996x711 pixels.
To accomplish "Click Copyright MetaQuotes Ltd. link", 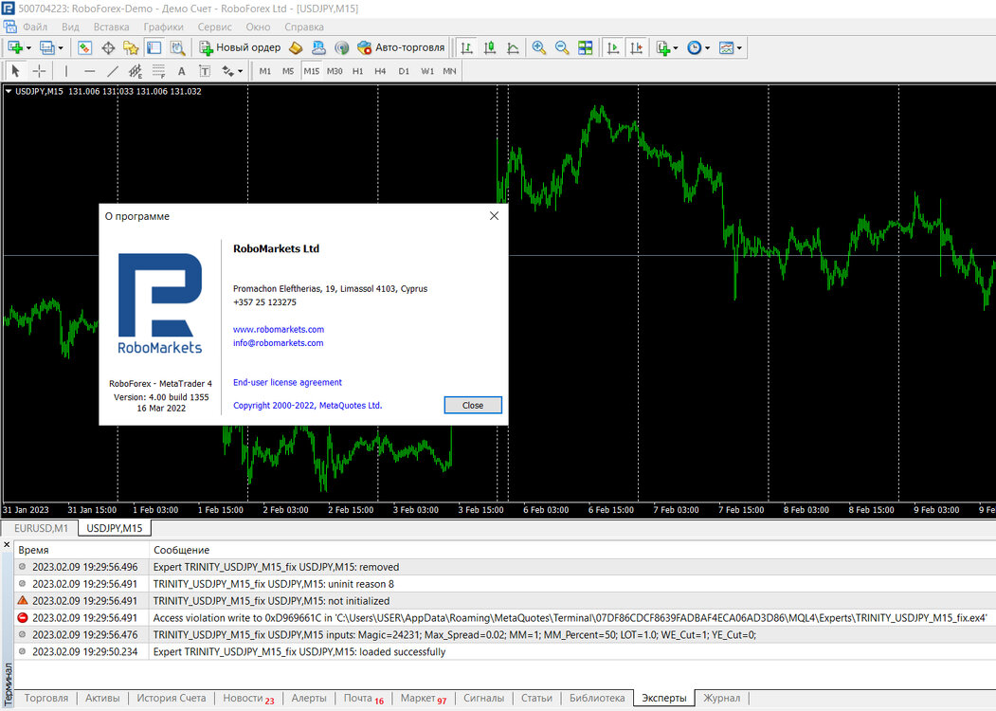I will coord(307,406).
